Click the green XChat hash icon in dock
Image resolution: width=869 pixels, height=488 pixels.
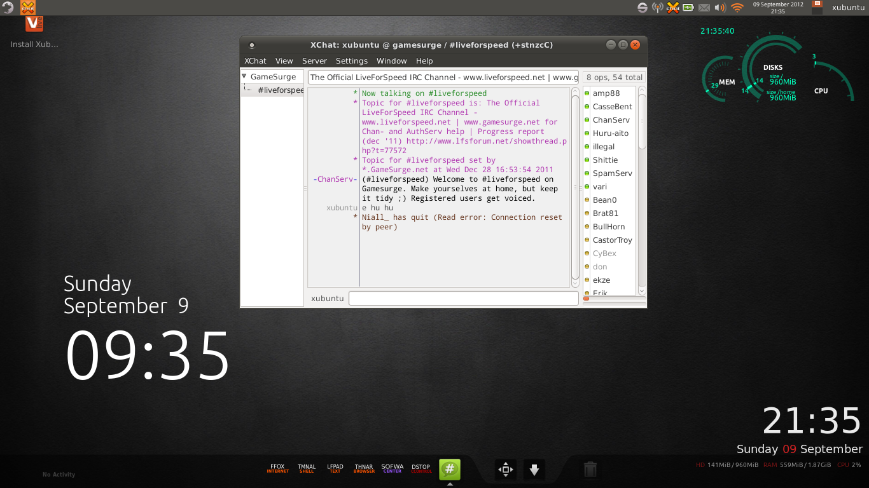point(449,470)
